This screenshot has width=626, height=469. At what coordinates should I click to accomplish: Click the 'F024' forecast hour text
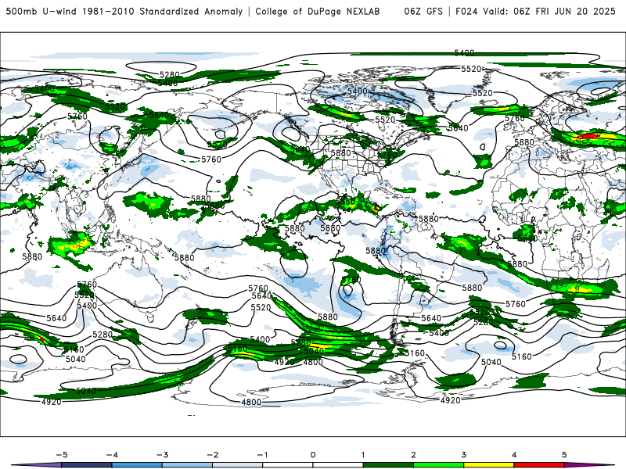click(466, 11)
